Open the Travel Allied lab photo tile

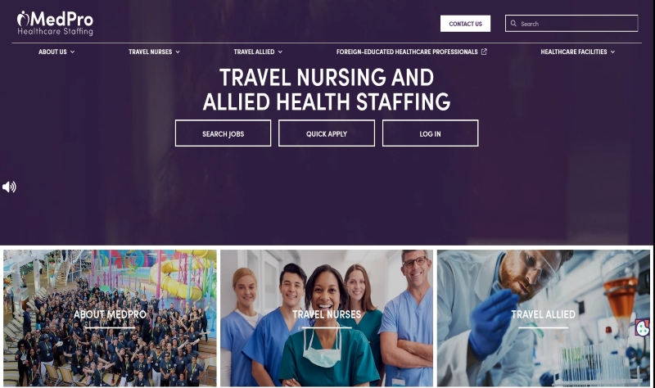tap(544, 318)
